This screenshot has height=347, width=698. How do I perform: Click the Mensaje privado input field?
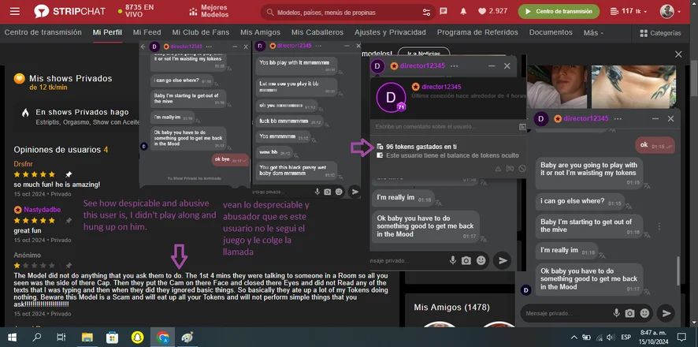(x=563, y=313)
